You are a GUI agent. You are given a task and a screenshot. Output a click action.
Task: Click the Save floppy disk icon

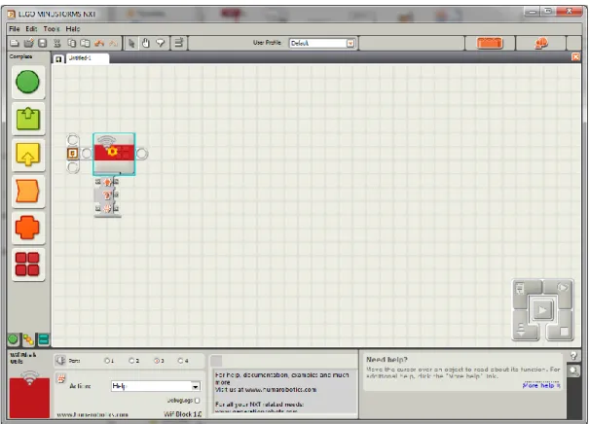(43, 43)
